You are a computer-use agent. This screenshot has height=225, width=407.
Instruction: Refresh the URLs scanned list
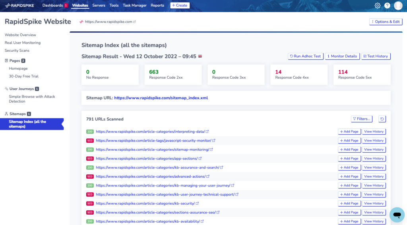[x=382, y=119]
